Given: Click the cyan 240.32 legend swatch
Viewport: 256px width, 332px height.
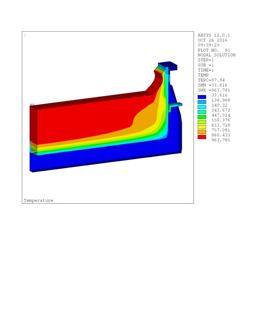Looking at the screenshot, I should pos(202,107).
